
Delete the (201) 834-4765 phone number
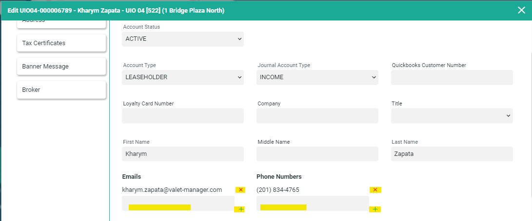click(x=375, y=190)
